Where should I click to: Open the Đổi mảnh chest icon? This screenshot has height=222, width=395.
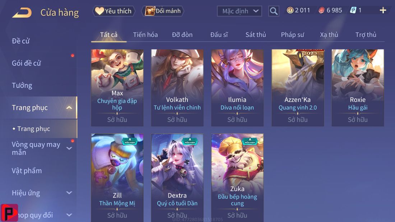150,11
